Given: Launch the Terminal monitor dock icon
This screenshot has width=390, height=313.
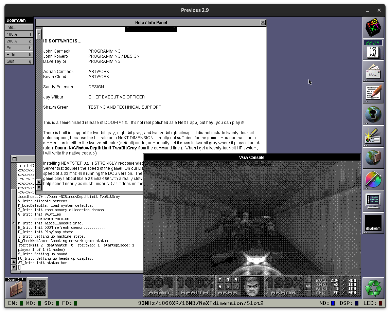Looking at the screenshot, I should (373, 201).
